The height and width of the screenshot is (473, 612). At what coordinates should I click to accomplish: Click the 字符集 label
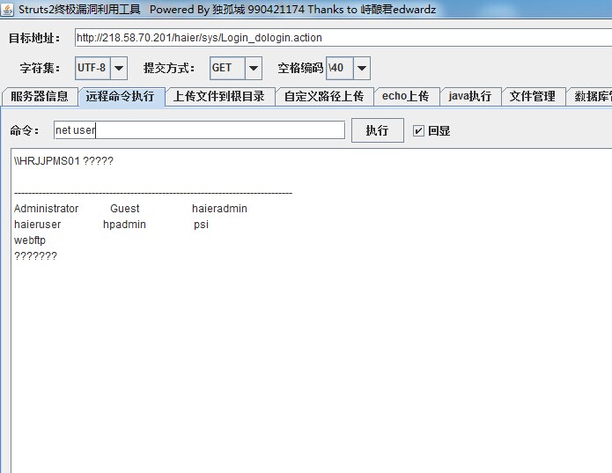[x=40, y=69]
